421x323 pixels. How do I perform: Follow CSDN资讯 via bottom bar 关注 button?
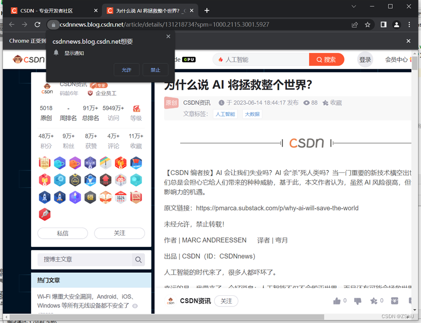(x=226, y=301)
